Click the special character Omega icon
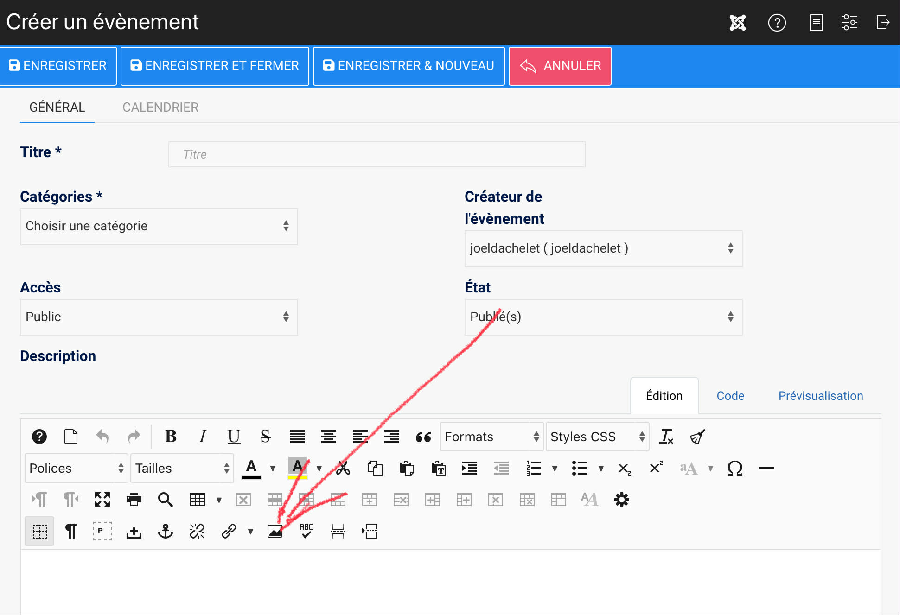Image resolution: width=900 pixels, height=615 pixels. click(734, 468)
